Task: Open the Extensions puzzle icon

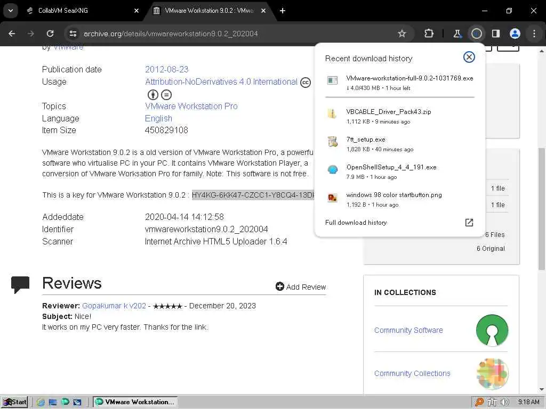Action: [x=429, y=34]
